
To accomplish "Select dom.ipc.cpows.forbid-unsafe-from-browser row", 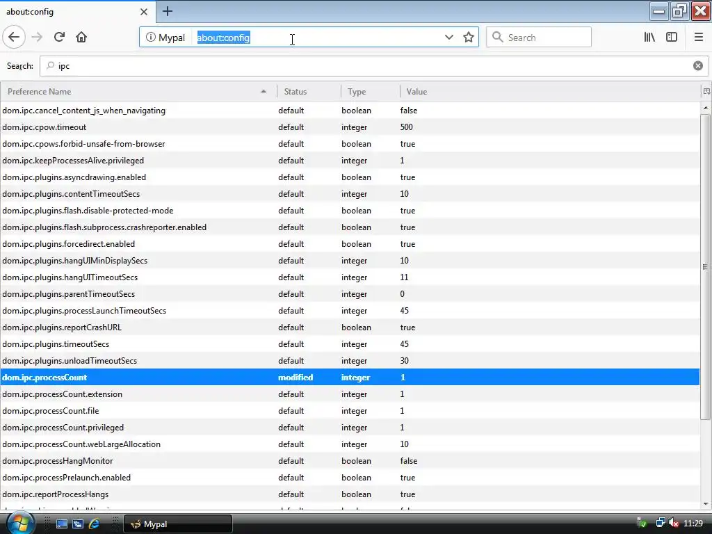I will pos(350,144).
